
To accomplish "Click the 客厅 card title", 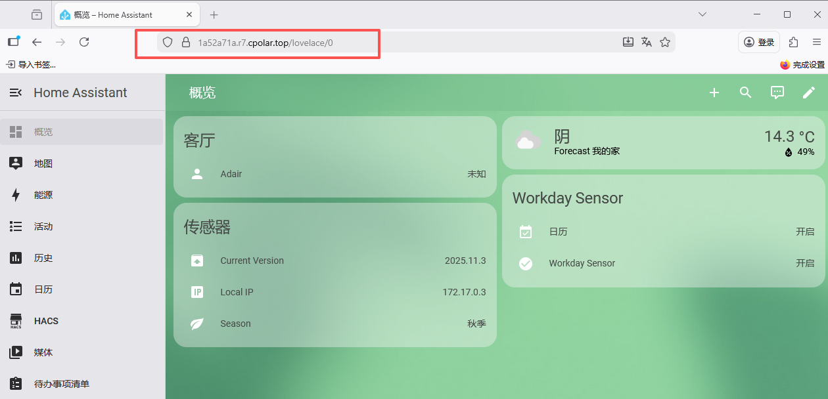I will coord(200,140).
